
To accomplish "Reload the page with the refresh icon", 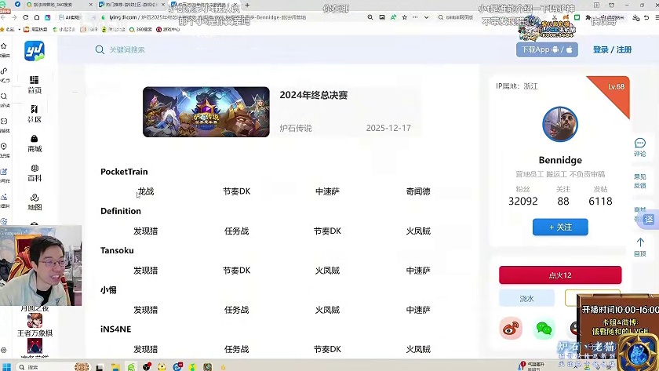I will click(x=26, y=17).
